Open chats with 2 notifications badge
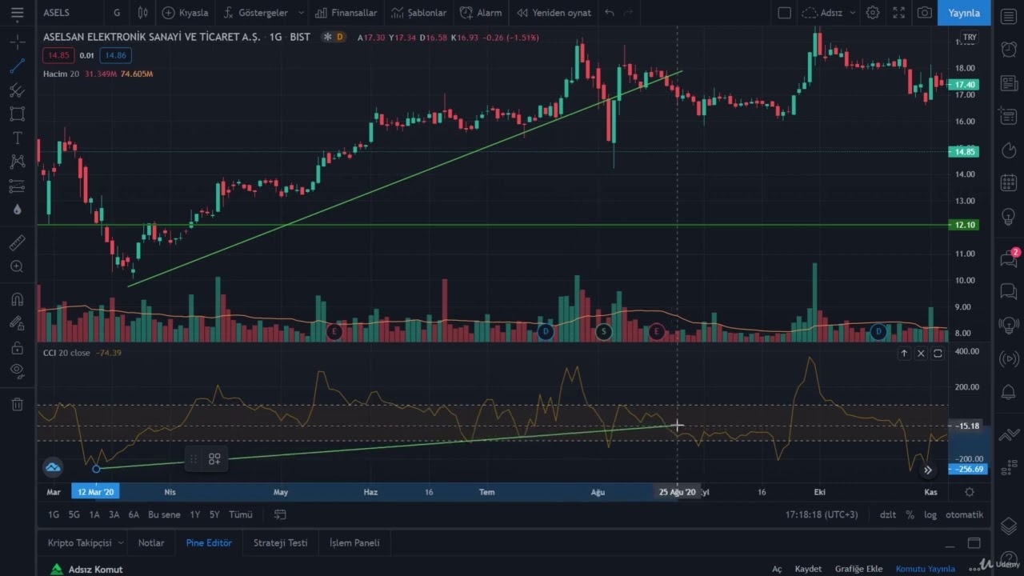Viewport: 1024px width, 576px height. coord(1009,258)
